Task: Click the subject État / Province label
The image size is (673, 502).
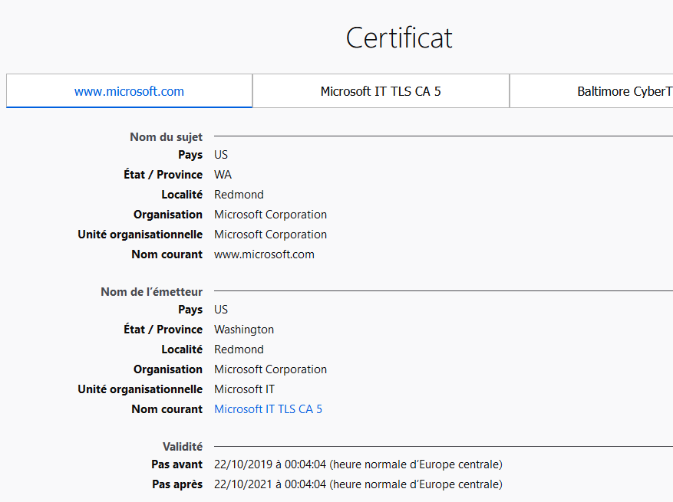Action: point(163,175)
